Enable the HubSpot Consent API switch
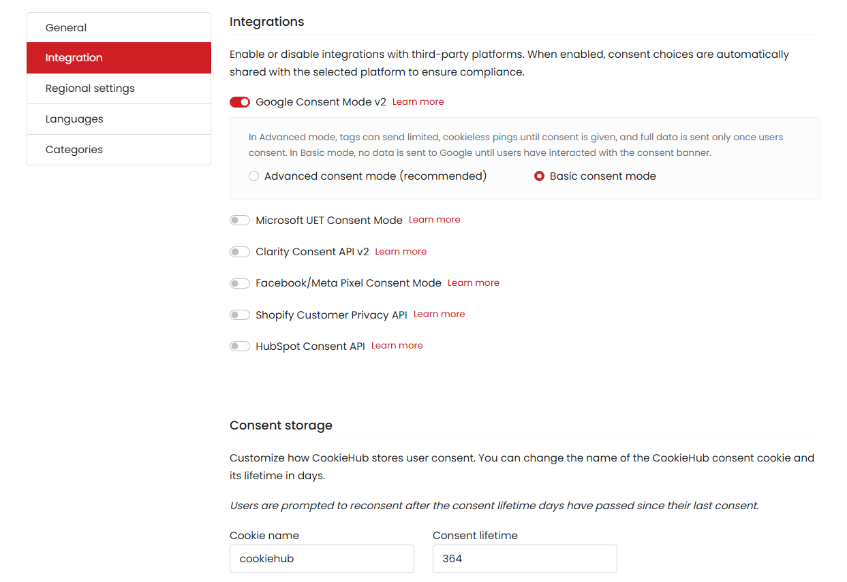The height and width of the screenshot is (582, 847). pyautogui.click(x=240, y=346)
